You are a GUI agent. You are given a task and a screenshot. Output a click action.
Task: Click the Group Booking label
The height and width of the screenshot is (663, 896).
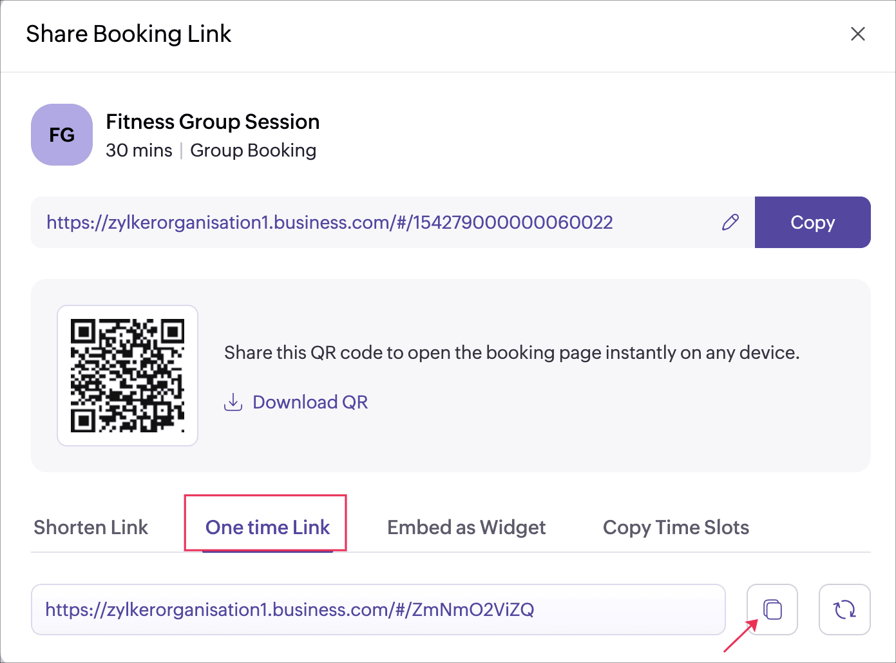coord(253,151)
